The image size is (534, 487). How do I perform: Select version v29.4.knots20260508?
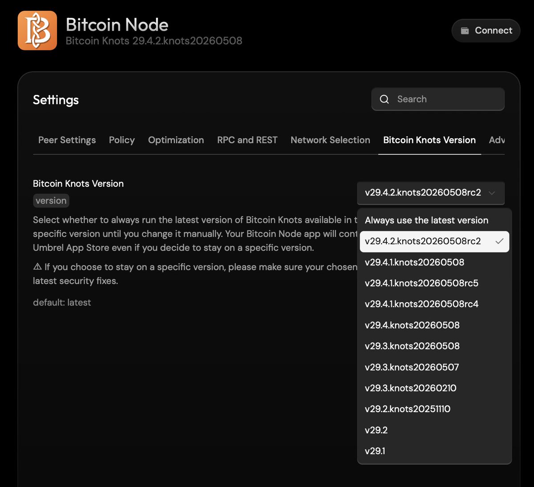434,325
